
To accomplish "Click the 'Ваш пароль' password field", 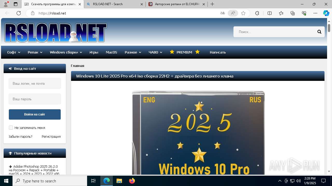I will [x=35, y=99].
